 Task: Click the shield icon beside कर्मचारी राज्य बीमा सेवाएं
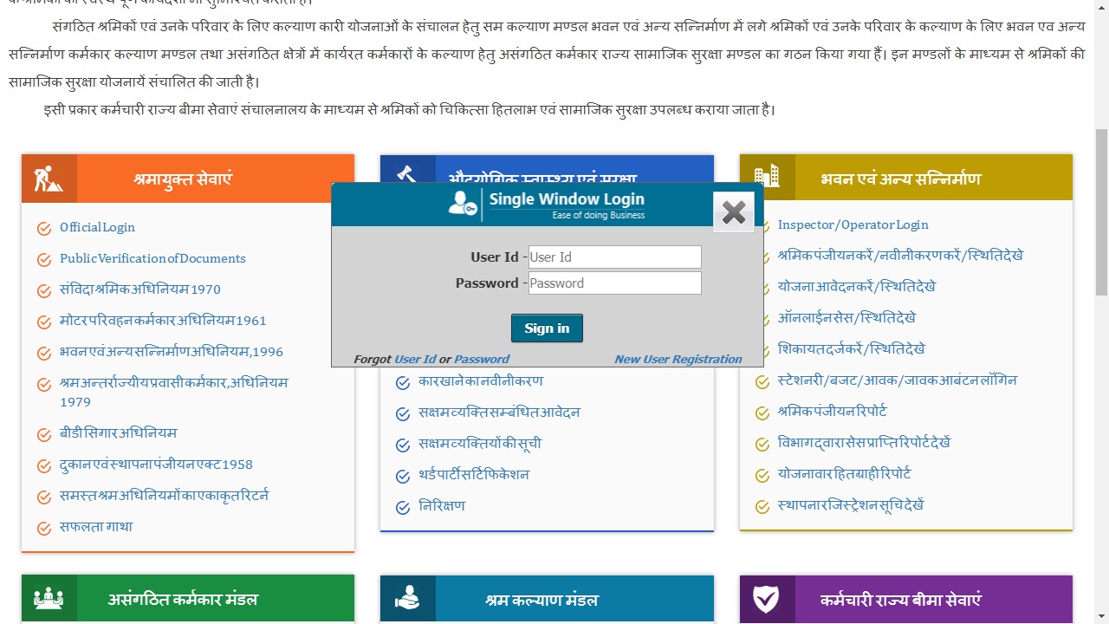[x=766, y=599]
